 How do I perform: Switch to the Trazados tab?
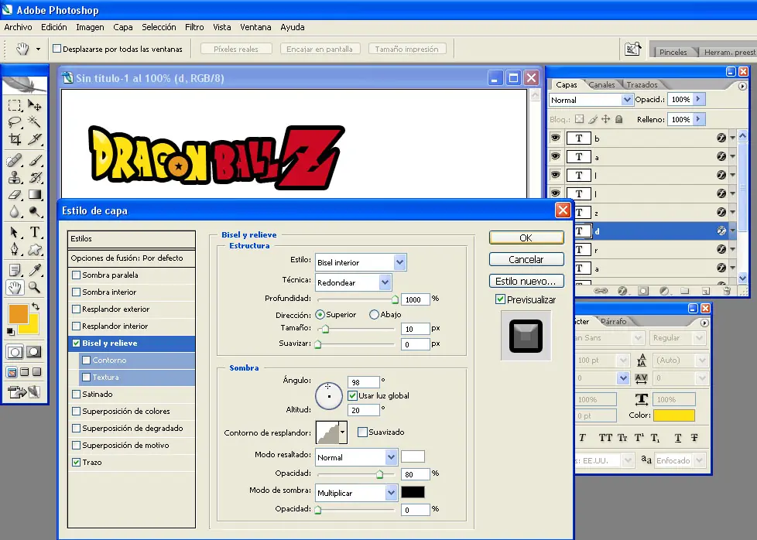point(642,84)
